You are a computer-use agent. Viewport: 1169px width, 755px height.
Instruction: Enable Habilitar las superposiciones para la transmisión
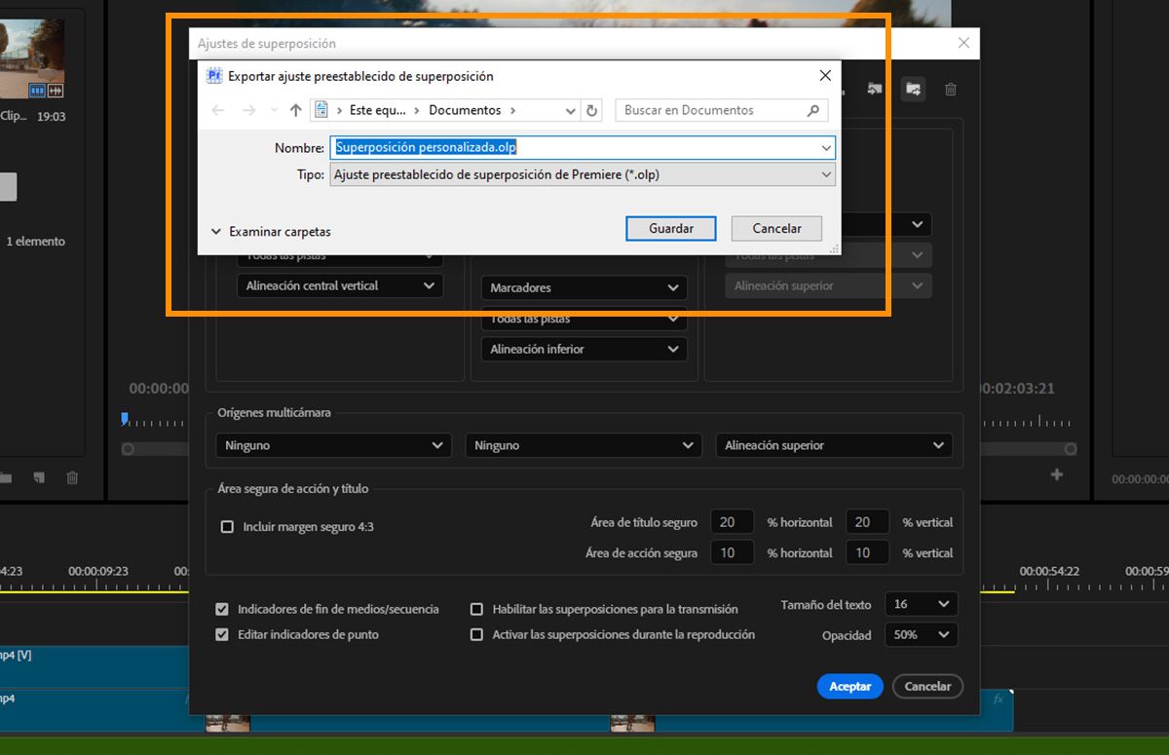click(x=476, y=609)
